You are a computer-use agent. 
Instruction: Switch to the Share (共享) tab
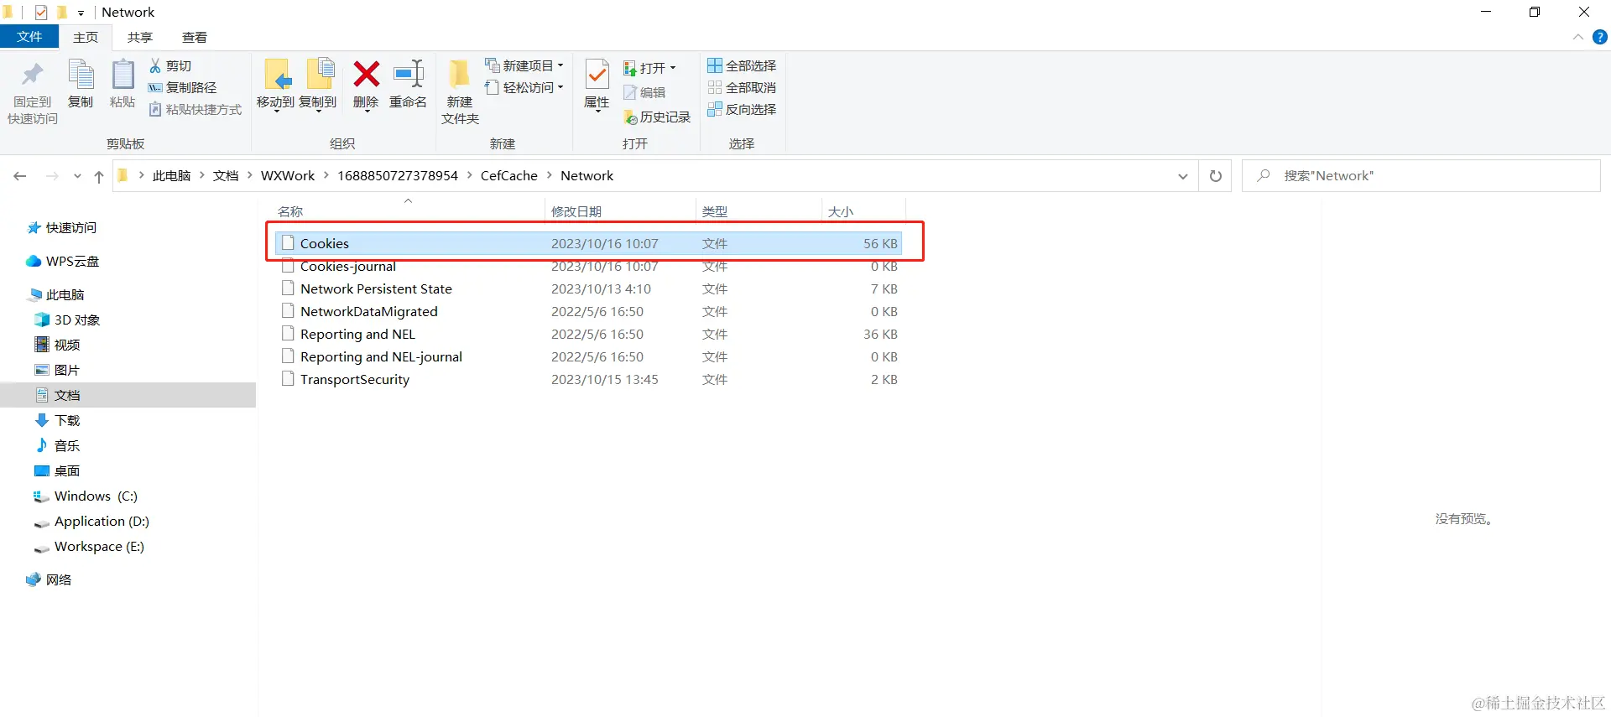pyautogui.click(x=140, y=37)
